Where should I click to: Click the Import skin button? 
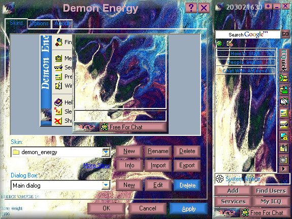[x=158, y=165]
